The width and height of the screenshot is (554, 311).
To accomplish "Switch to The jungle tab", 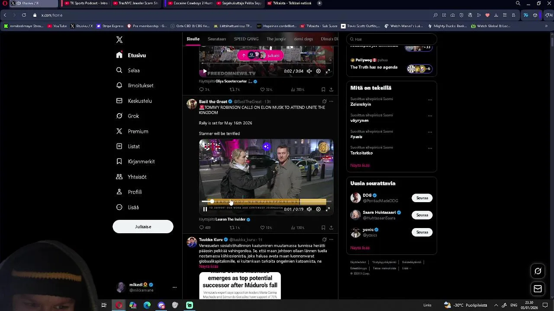I will tap(276, 39).
